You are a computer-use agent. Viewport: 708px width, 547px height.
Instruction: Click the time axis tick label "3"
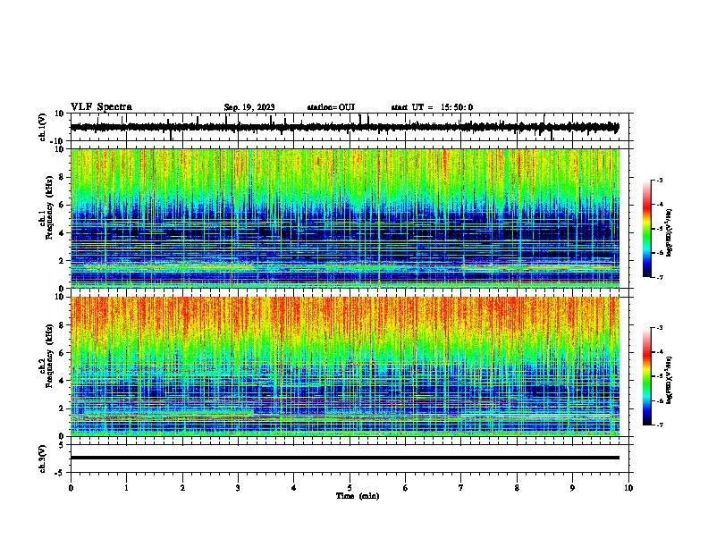click(238, 488)
